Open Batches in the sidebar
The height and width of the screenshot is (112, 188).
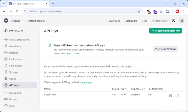14,53
